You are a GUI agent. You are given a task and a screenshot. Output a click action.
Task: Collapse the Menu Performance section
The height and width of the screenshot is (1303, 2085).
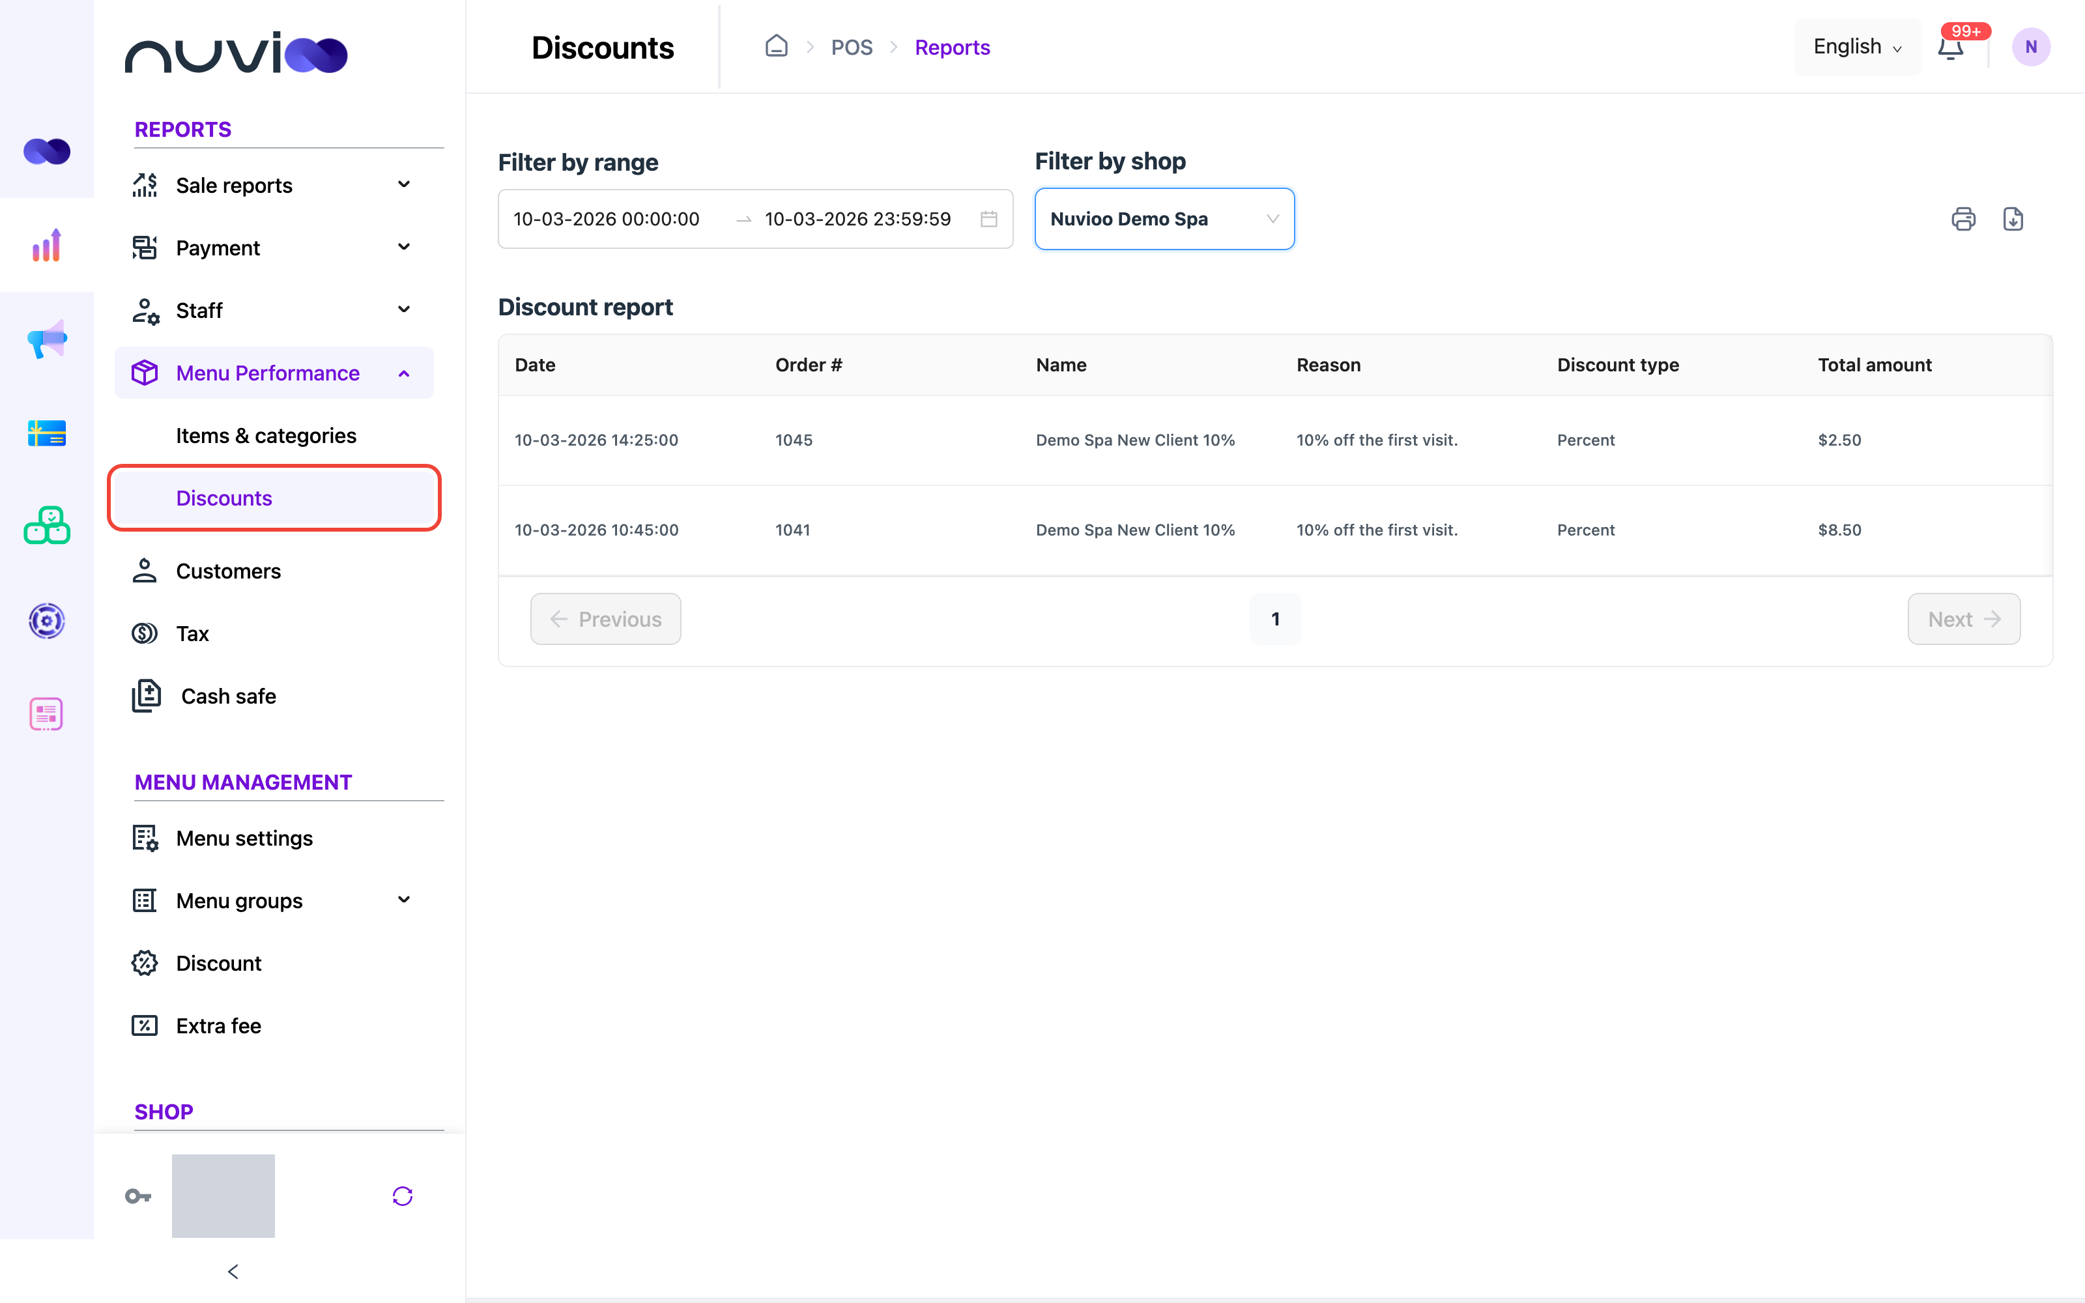[x=274, y=373]
